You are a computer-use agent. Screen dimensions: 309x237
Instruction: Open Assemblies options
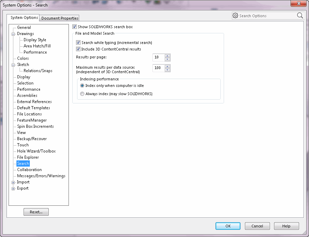pyautogui.click(x=27, y=95)
